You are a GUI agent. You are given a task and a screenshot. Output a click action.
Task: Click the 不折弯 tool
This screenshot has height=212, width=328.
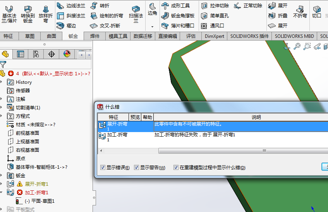click(300, 12)
